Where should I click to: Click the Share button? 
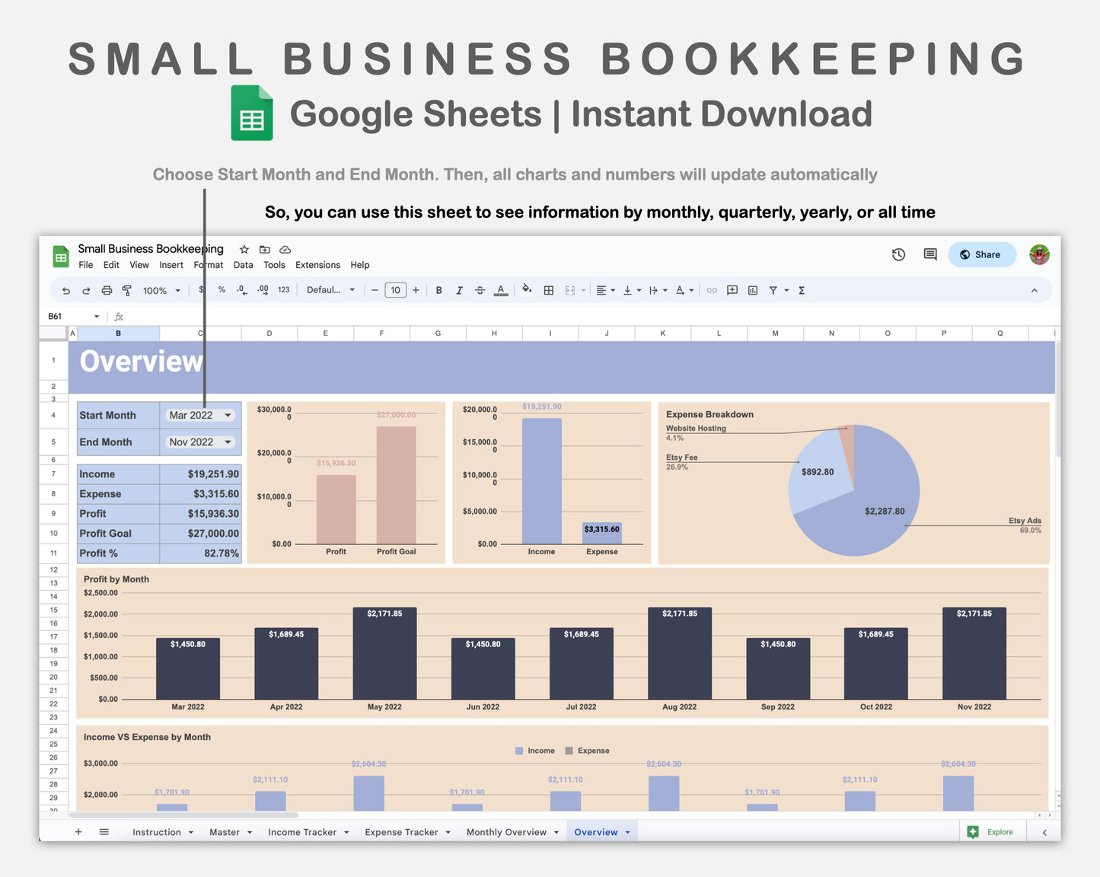pos(981,254)
